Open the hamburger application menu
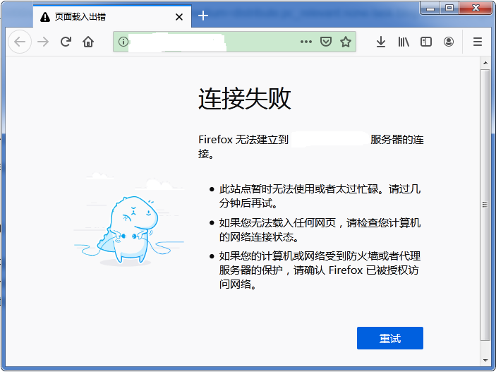The height and width of the screenshot is (372, 496). [478, 42]
